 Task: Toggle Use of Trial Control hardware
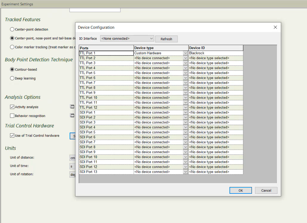12,136
